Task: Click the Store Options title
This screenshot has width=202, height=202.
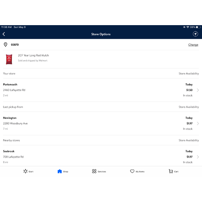Action: coord(101,34)
